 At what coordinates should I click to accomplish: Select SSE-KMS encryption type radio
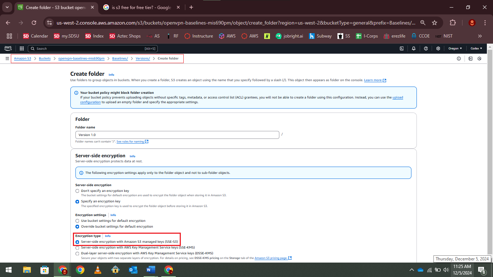click(x=77, y=248)
